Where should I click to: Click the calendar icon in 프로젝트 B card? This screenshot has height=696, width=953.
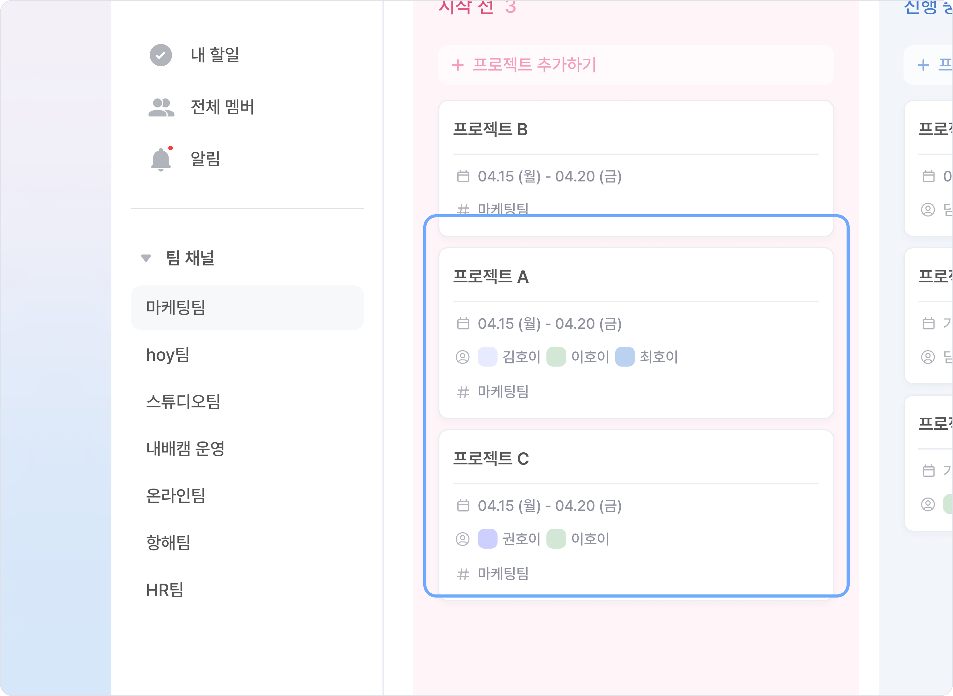[x=463, y=176]
